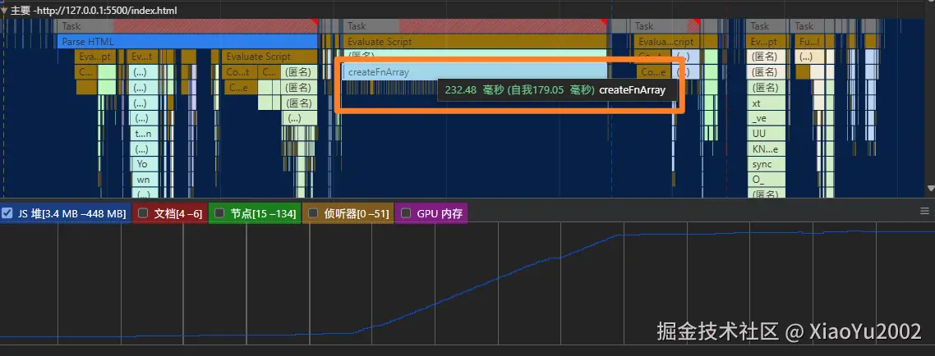The height and width of the screenshot is (356, 935).
Task: Select the Eva...pt script bar
Action: [94, 57]
